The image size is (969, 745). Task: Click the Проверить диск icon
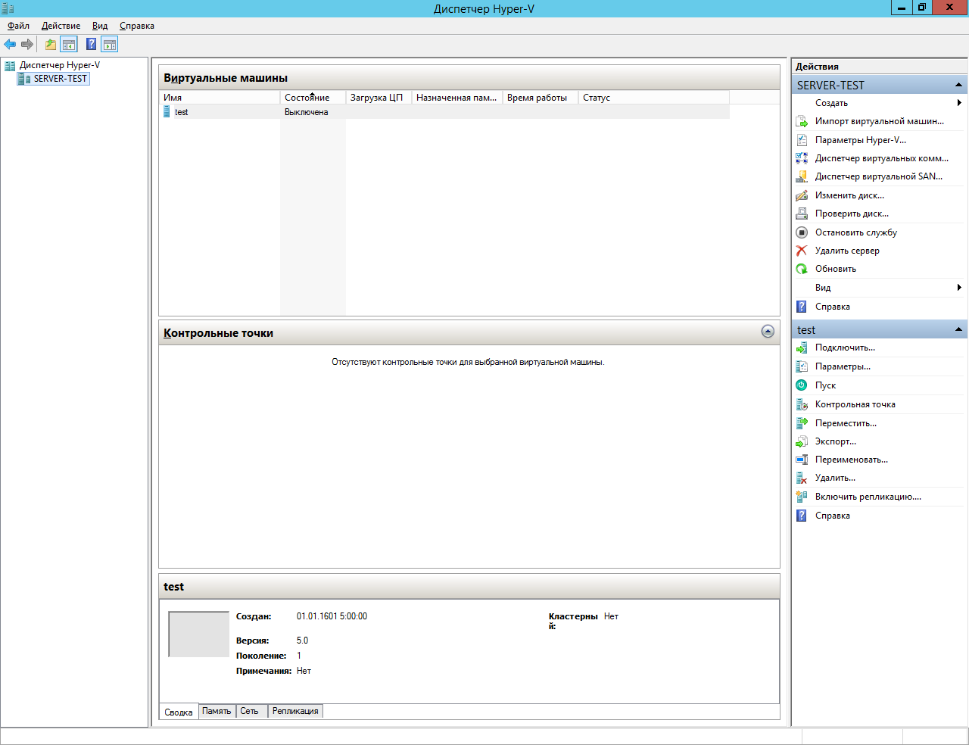802,214
